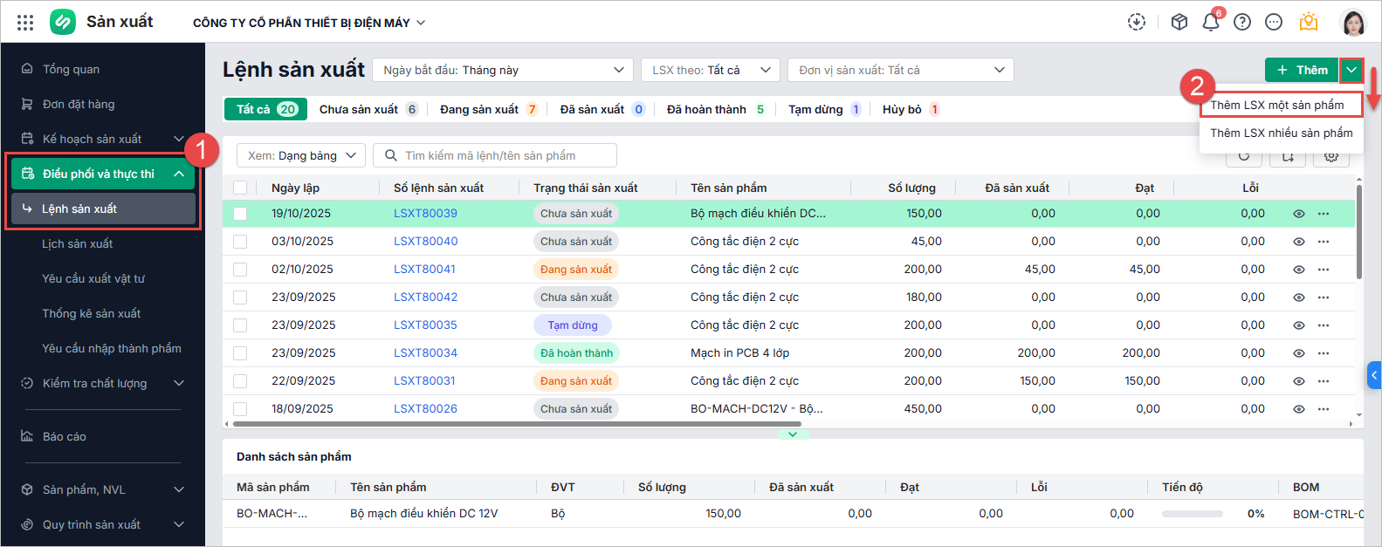Open the help question mark icon

pos(1241,23)
